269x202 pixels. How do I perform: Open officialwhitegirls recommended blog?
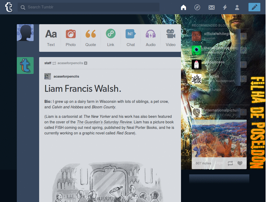219,34
